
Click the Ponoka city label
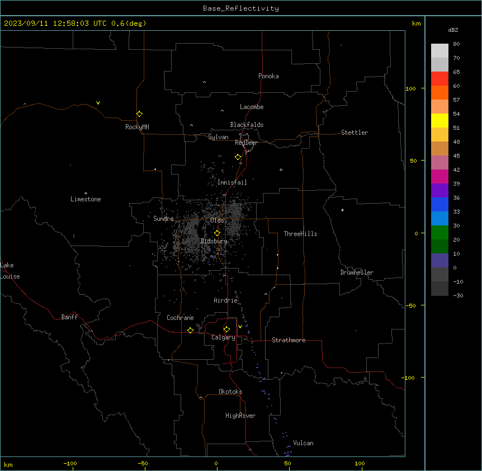pos(268,76)
